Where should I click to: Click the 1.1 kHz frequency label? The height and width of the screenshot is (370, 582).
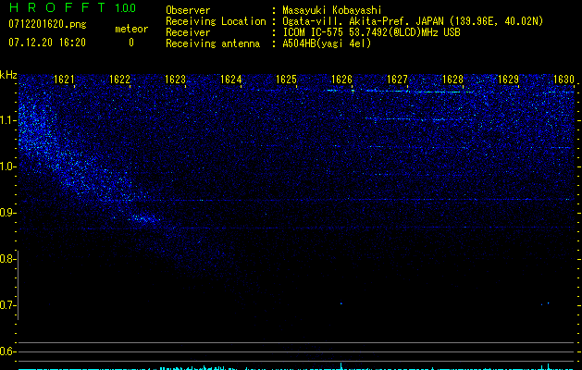click(x=8, y=120)
